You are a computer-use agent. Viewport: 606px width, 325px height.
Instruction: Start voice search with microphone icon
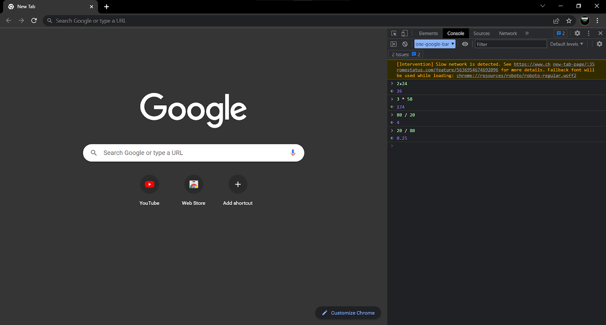[293, 153]
